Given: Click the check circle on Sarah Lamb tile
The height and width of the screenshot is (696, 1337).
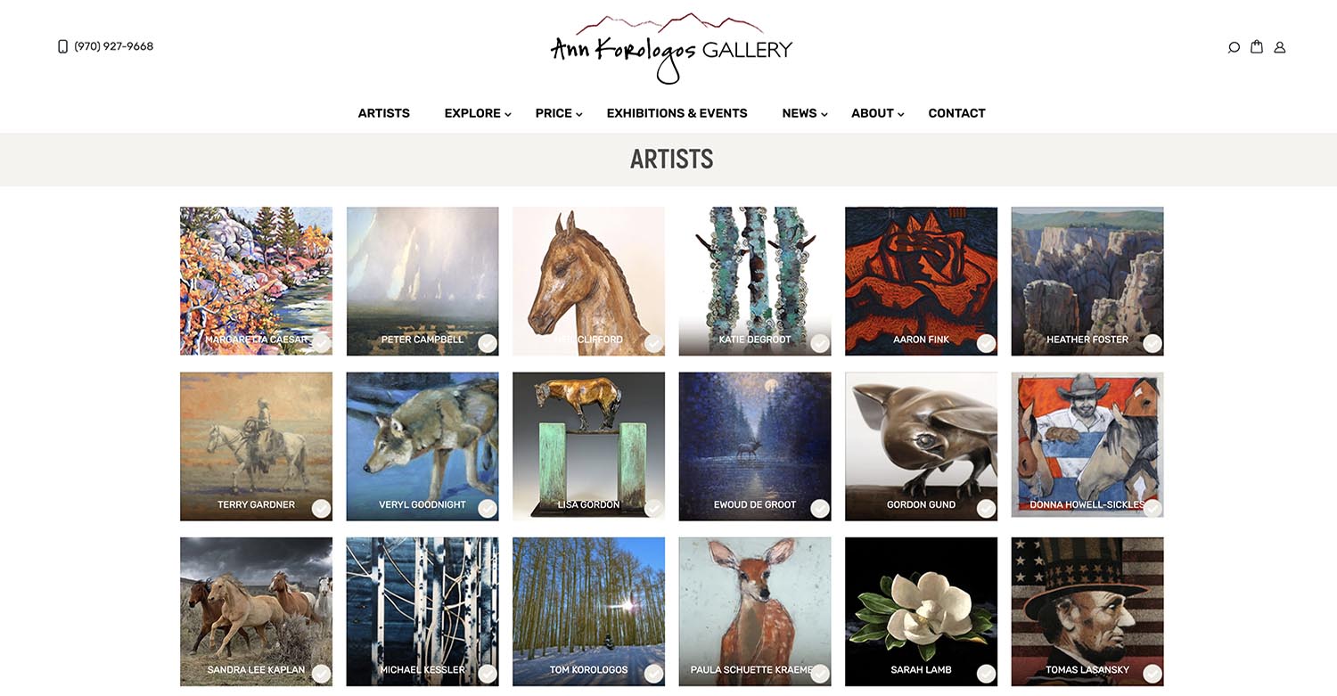Looking at the screenshot, I should [x=986, y=673].
